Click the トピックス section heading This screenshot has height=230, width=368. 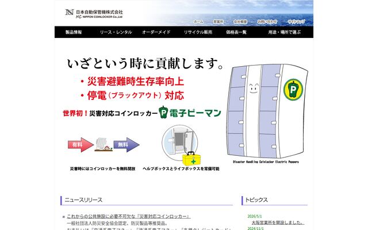pos(256,200)
